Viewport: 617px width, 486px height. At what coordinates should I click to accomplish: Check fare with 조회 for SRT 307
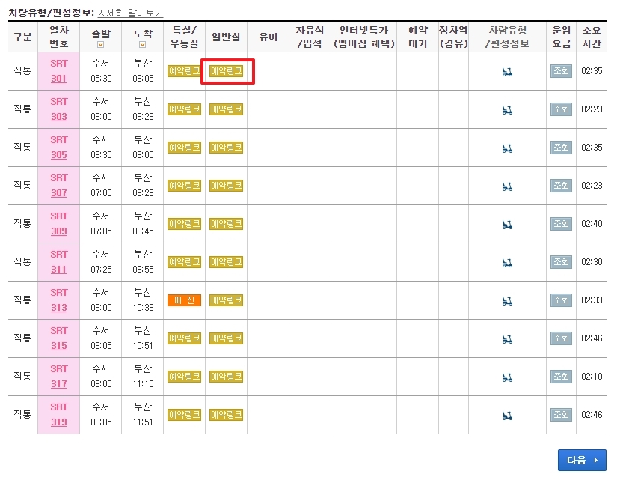561,186
